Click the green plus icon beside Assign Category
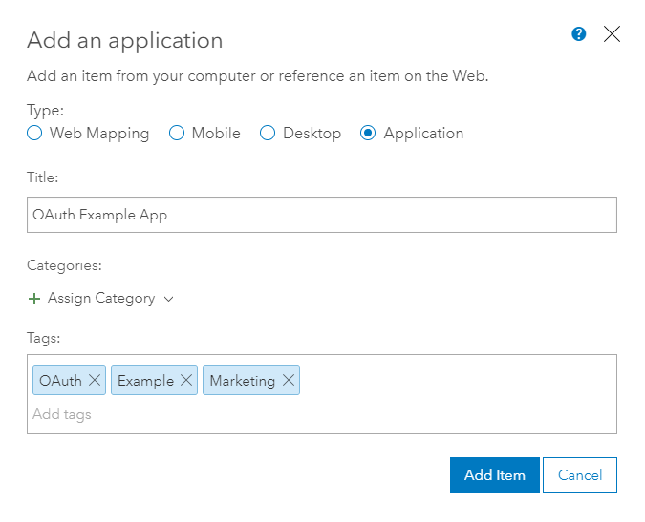This screenshot has height=522, width=645. [34, 299]
